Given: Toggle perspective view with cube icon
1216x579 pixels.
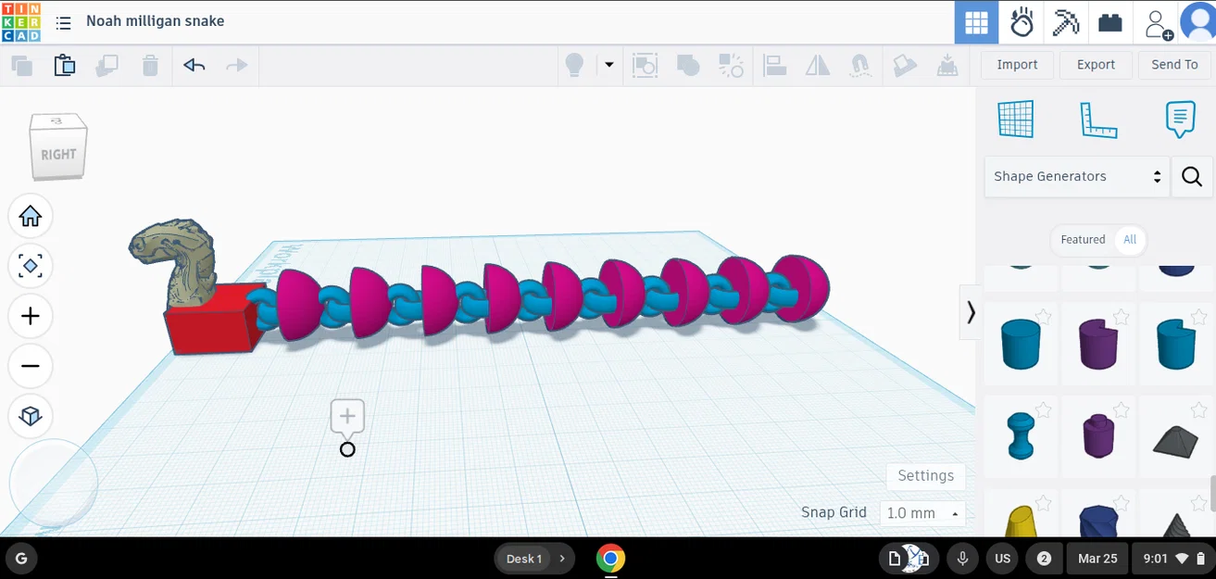Looking at the screenshot, I should point(31,416).
